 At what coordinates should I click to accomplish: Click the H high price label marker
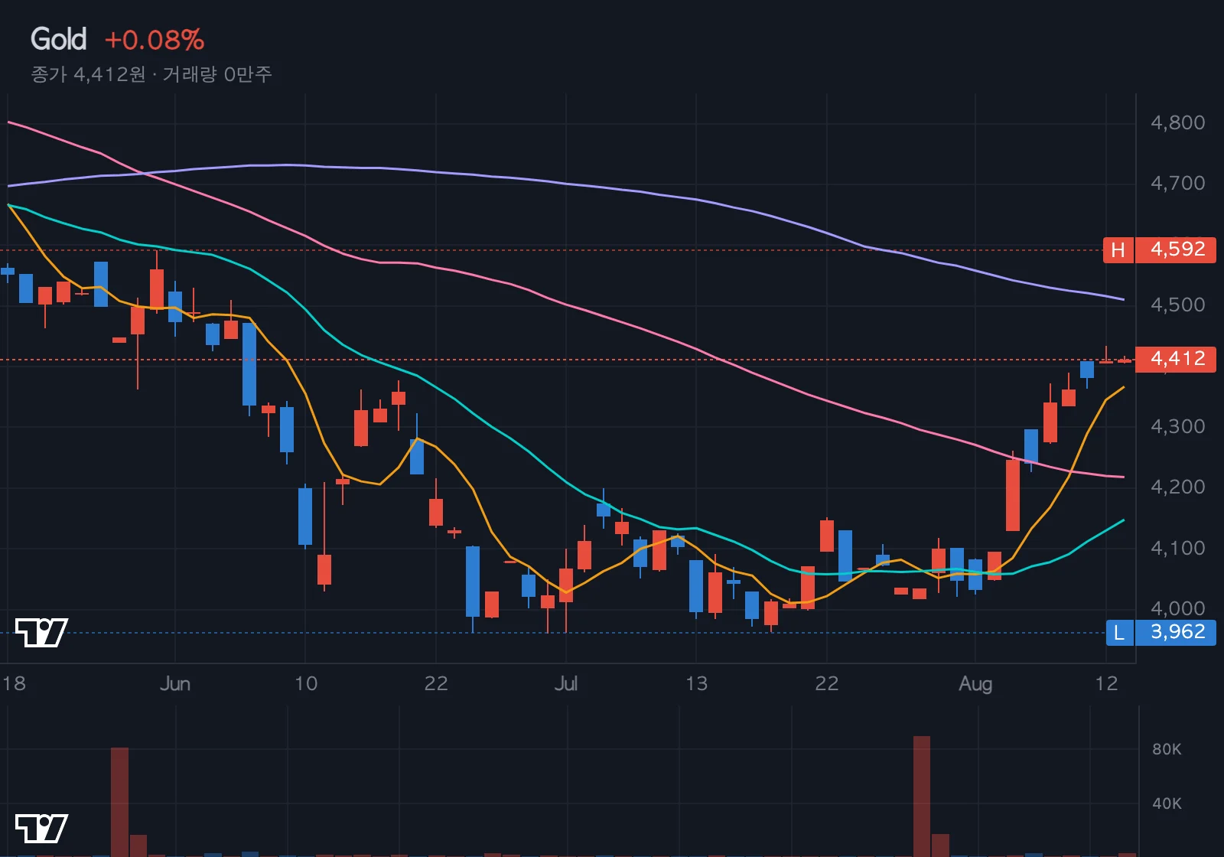[1118, 250]
